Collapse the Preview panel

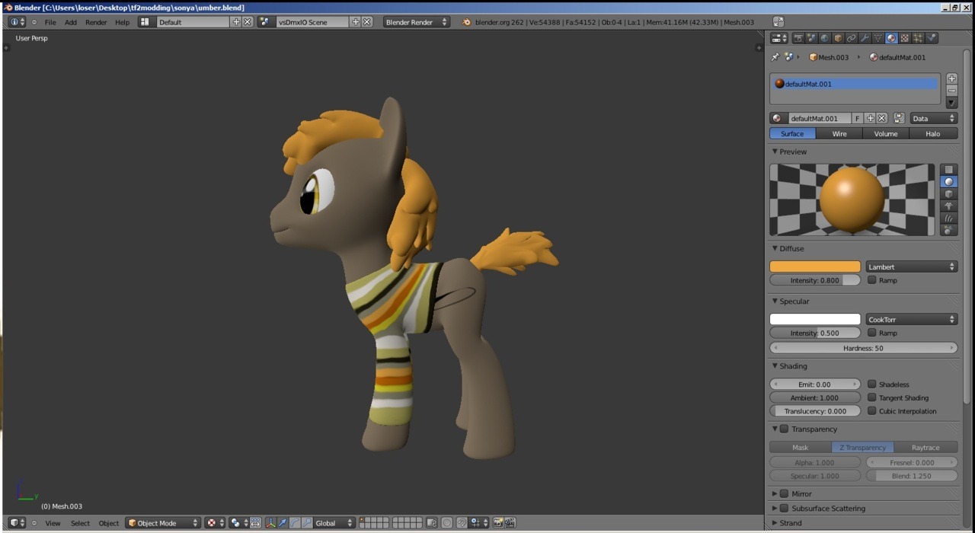(x=775, y=152)
